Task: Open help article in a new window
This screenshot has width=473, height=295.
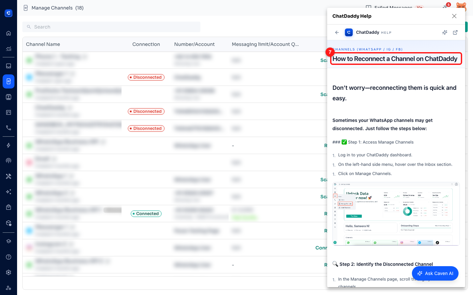Action: (x=455, y=32)
